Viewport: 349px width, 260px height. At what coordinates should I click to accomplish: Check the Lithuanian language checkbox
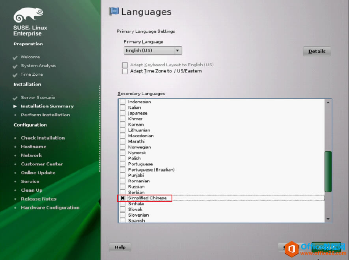click(123, 130)
